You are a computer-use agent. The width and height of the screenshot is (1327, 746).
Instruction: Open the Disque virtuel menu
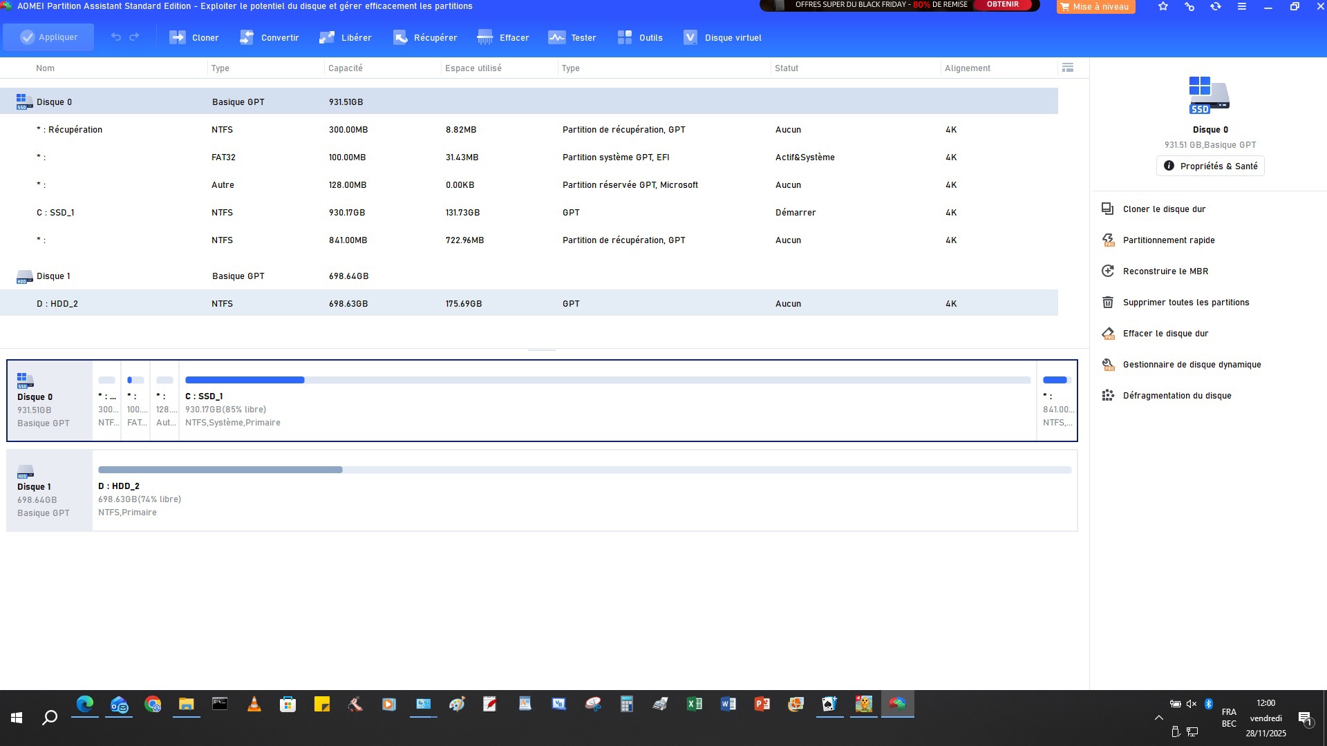(722, 37)
